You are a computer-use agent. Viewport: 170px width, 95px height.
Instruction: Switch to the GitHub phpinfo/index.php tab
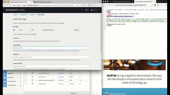point(43,2)
